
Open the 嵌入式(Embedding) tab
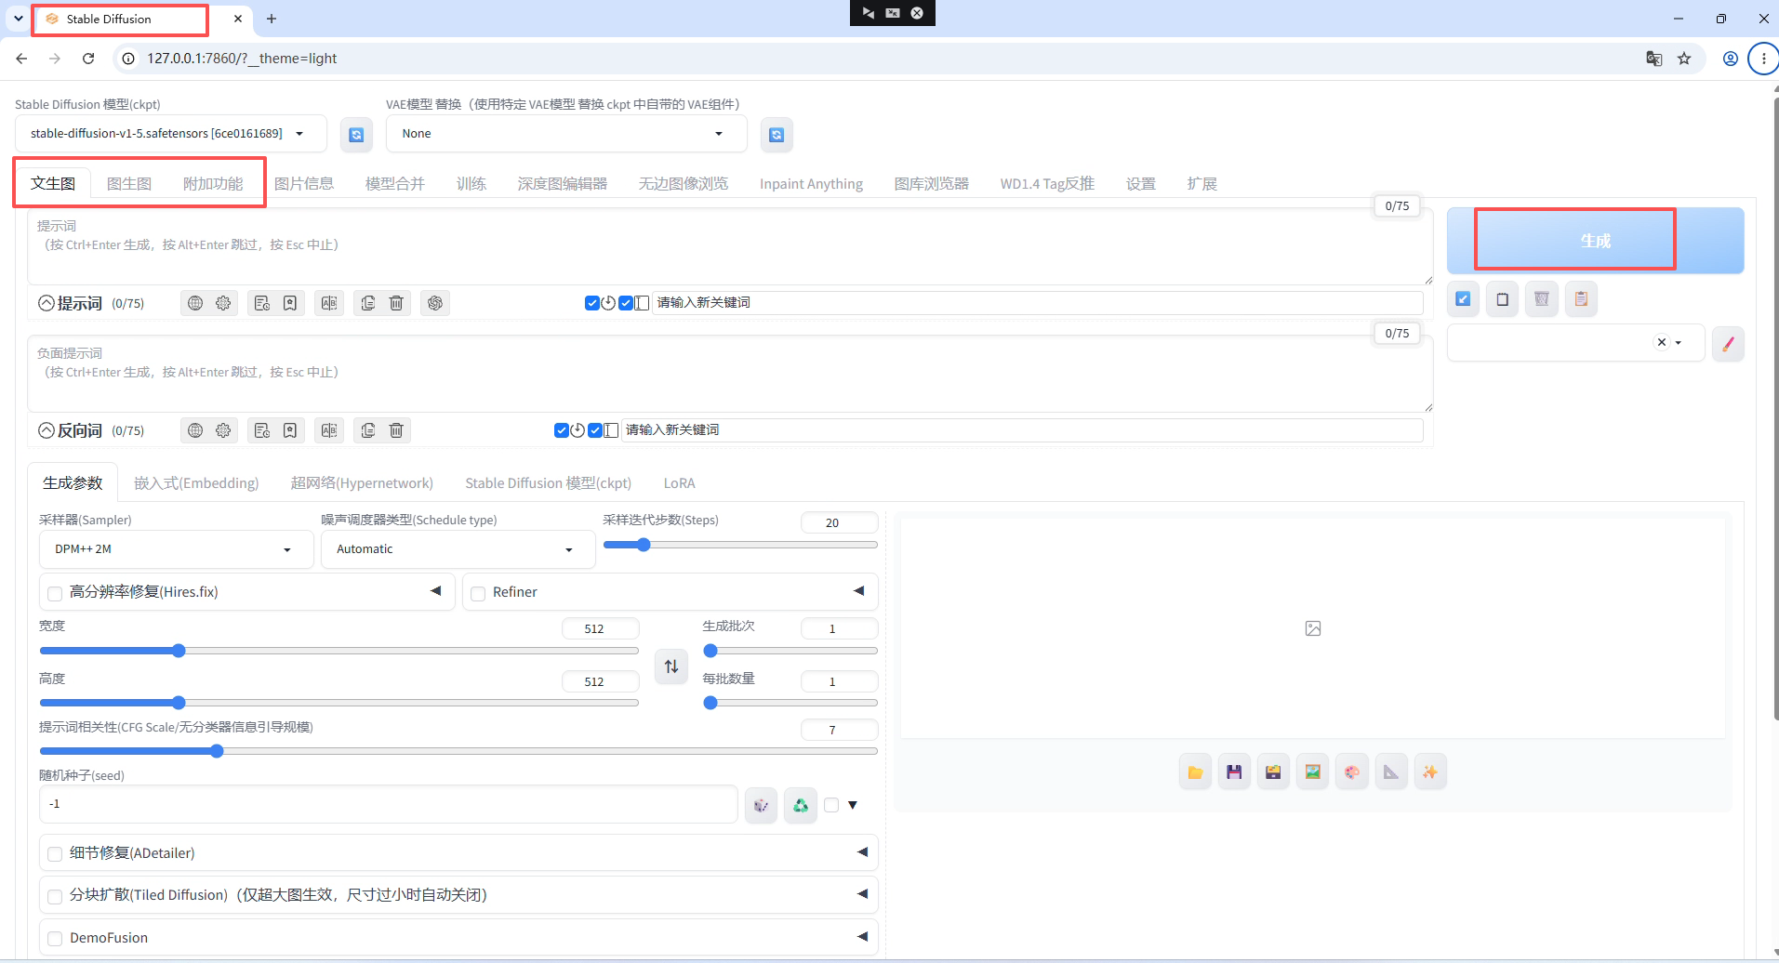[196, 483]
